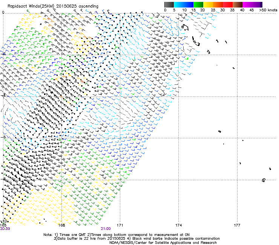Click the '0' latitude label on the left axis

pyautogui.click(x=3, y=12)
